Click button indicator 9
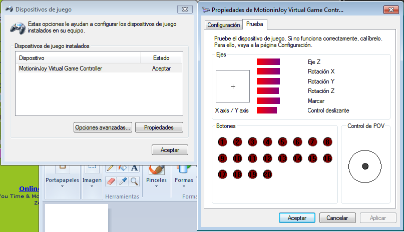The width and height of the screenshot is (404, 232). point(222,158)
